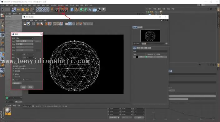
Task: Open Picture Viewer View menu
Action: pyautogui.click(x=36, y=20)
